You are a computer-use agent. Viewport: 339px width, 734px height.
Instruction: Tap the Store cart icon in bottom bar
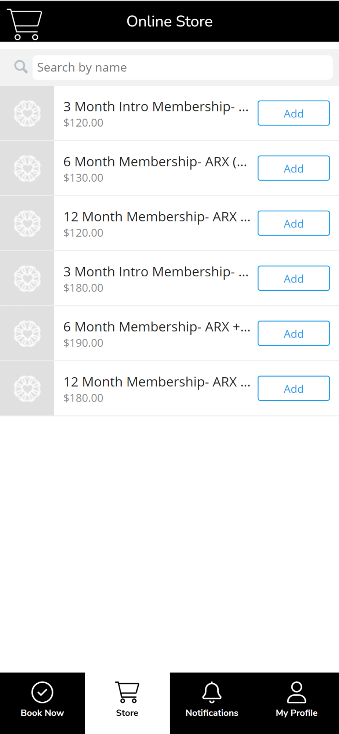pyautogui.click(x=127, y=692)
